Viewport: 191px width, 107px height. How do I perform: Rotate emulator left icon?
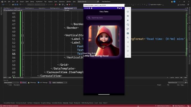(x=128, y=25)
